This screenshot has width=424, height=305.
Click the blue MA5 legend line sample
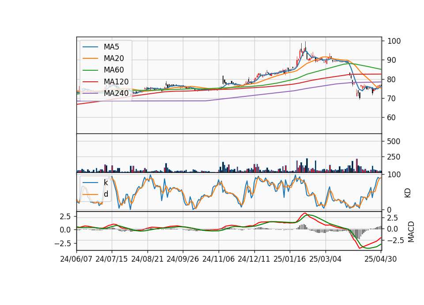point(90,47)
